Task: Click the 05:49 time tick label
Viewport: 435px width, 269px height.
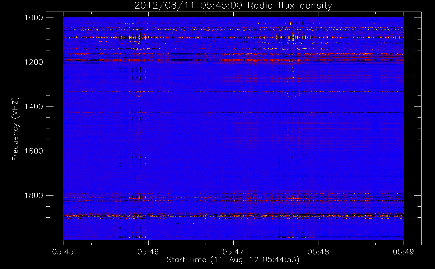Action: pyautogui.click(x=403, y=252)
